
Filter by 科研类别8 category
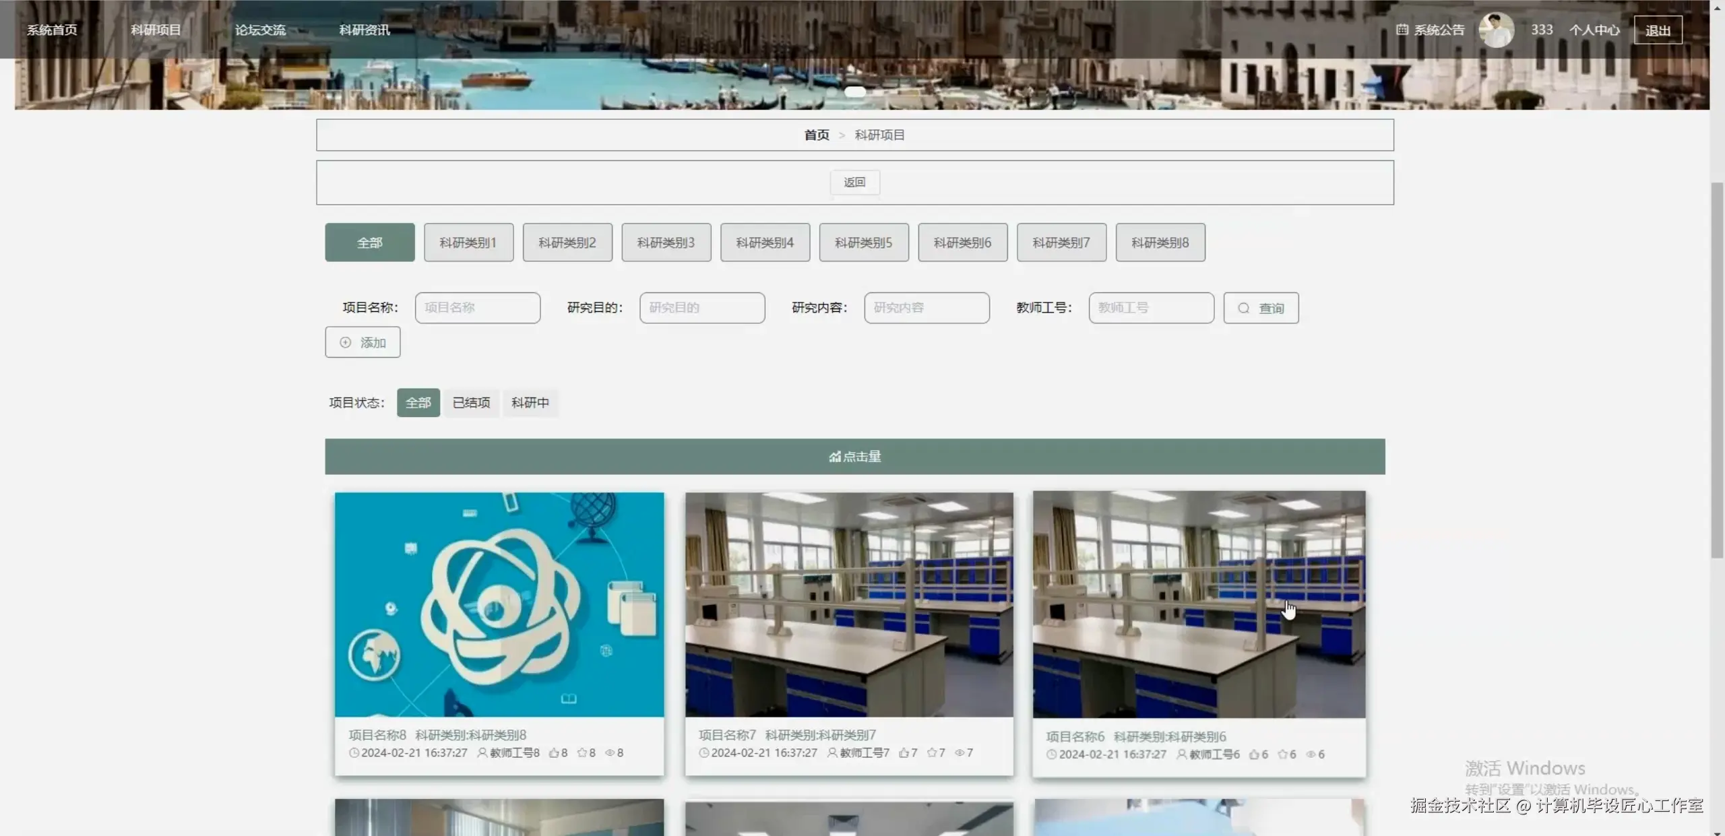pyautogui.click(x=1160, y=243)
